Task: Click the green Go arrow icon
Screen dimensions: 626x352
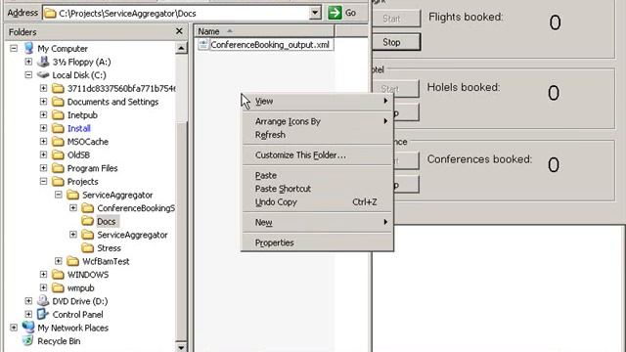Action: pos(335,13)
